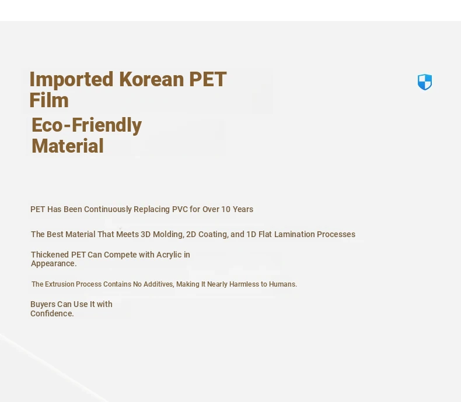461x402 pixels.
Task: Click the word "Imported" in the title
Action: [71, 79]
